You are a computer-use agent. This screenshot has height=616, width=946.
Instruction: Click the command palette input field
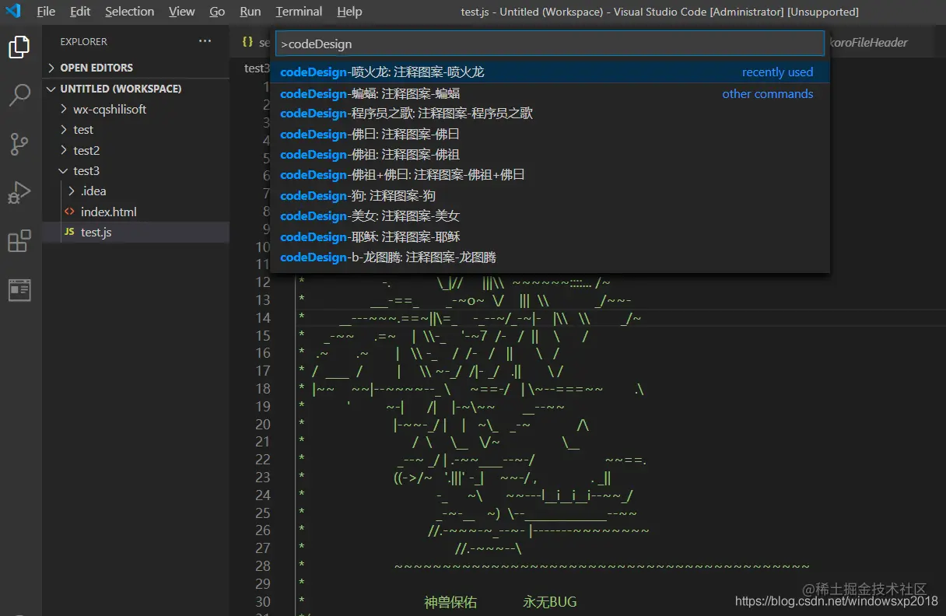pyautogui.click(x=549, y=44)
